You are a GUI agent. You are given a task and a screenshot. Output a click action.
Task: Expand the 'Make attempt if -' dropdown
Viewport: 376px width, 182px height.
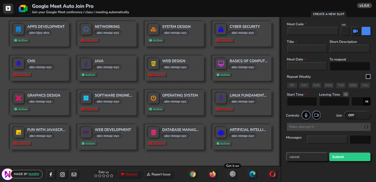(329, 127)
